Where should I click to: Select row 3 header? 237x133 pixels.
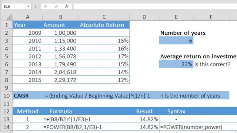pos(6,41)
